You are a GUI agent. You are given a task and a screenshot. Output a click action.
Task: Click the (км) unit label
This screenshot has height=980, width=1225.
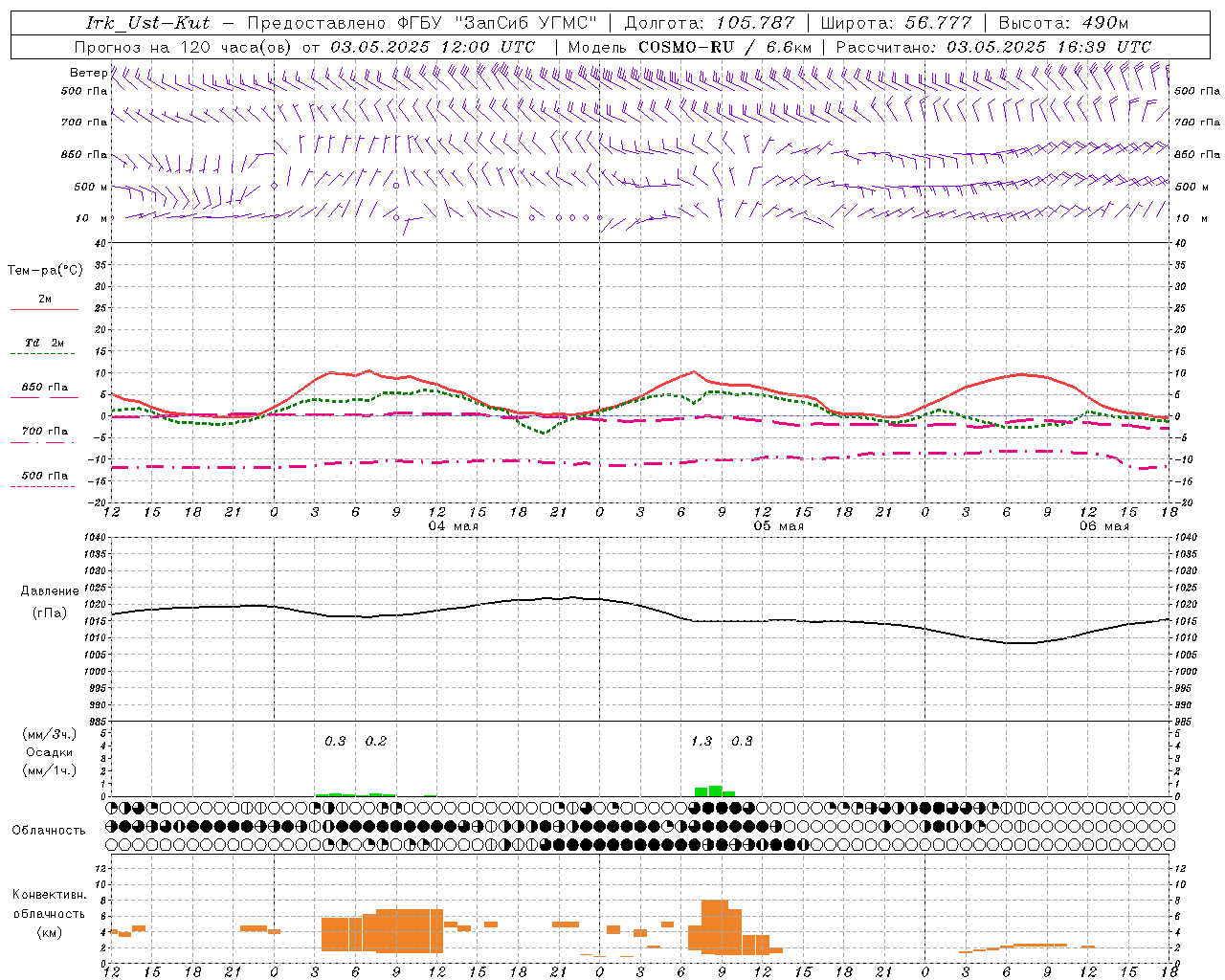tap(50, 931)
